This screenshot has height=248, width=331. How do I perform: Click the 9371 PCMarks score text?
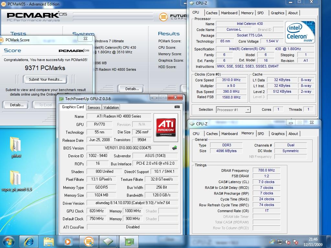(x=45, y=68)
